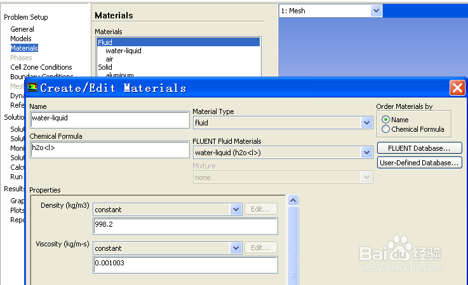Select Chemical Formula ordering radio button
This screenshot has width=468, height=285.
pyautogui.click(x=386, y=129)
